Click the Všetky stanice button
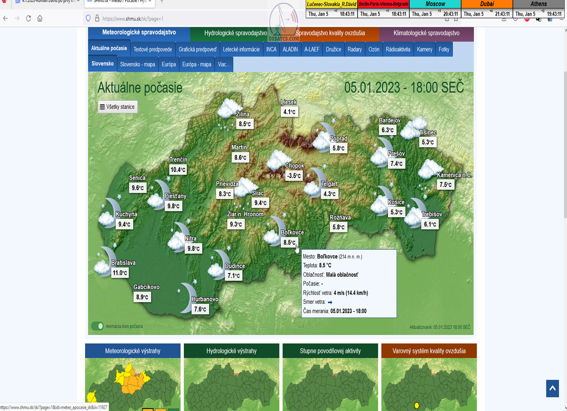The height and width of the screenshot is (411, 567). coord(117,107)
